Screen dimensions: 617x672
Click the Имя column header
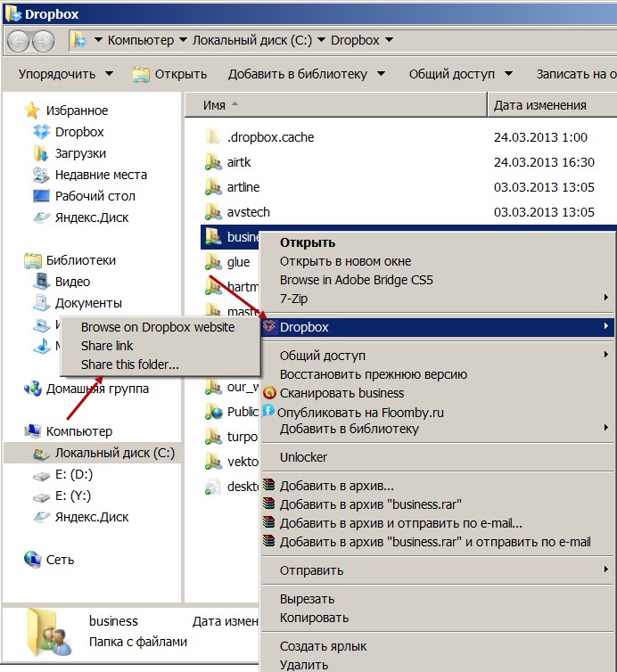click(336, 105)
